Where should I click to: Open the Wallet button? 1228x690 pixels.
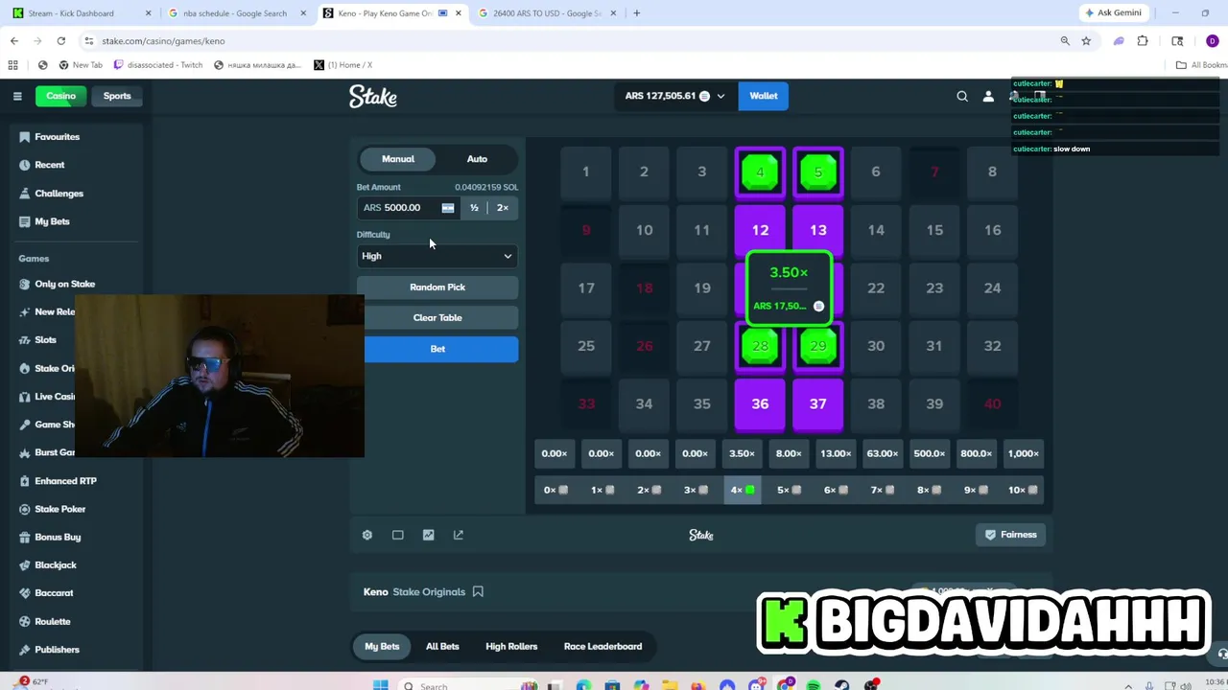pos(764,96)
